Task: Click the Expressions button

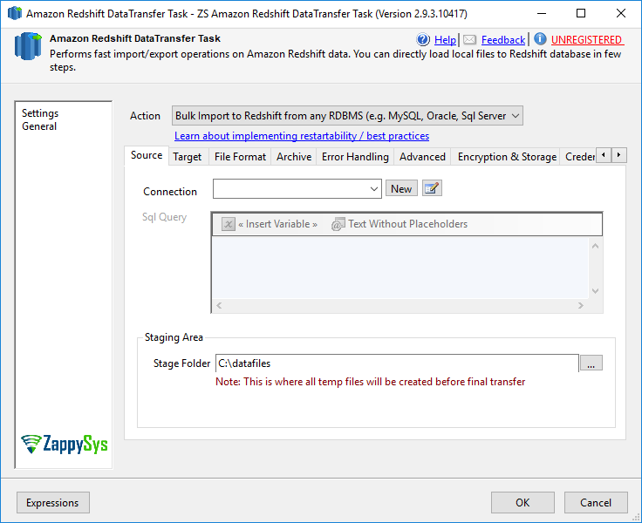Action: click(x=53, y=503)
